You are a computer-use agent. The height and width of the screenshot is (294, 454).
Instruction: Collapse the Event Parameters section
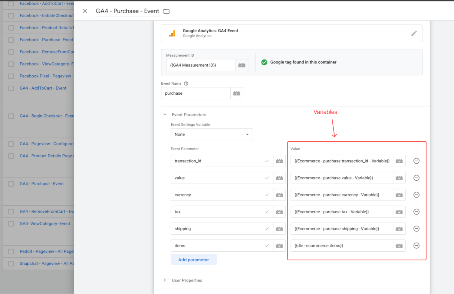[165, 115]
